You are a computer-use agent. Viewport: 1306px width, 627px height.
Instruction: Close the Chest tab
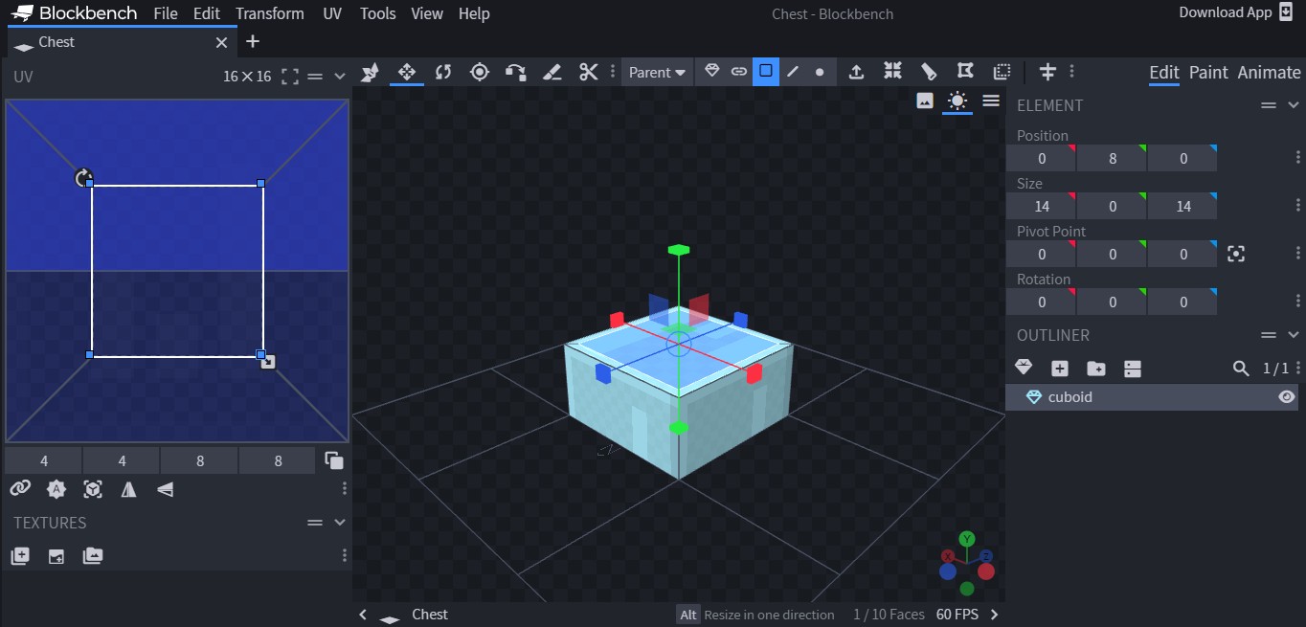point(221,42)
